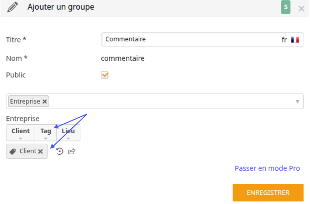Expand the Tag dropdown button
Image resolution: width=310 pixels, height=204 pixels.
pos(46,133)
